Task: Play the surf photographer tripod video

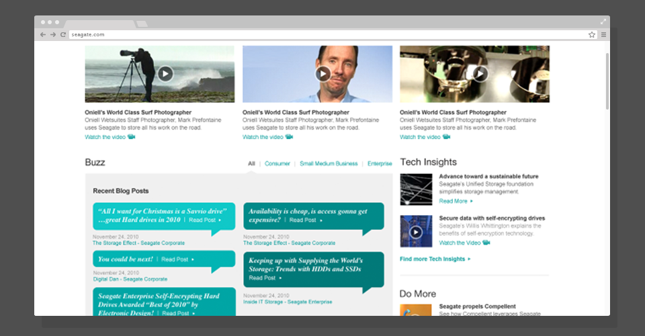Action: tap(165, 74)
